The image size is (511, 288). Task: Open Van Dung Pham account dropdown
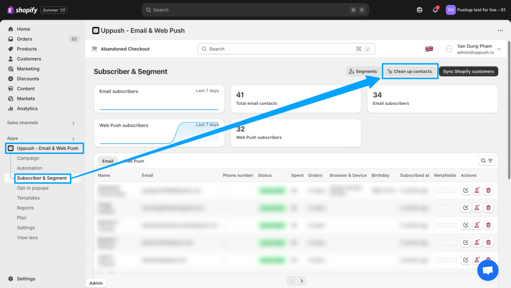click(499, 49)
